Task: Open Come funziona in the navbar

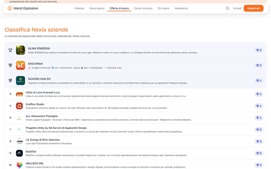Action: point(143,8)
